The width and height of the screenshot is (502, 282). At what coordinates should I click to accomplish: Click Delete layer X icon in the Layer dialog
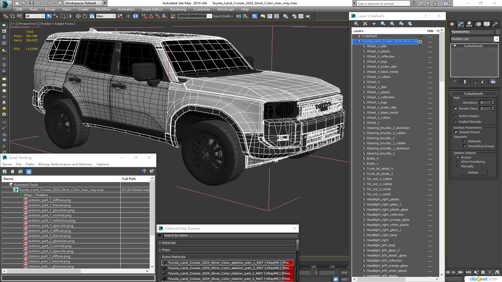[x=365, y=24]
